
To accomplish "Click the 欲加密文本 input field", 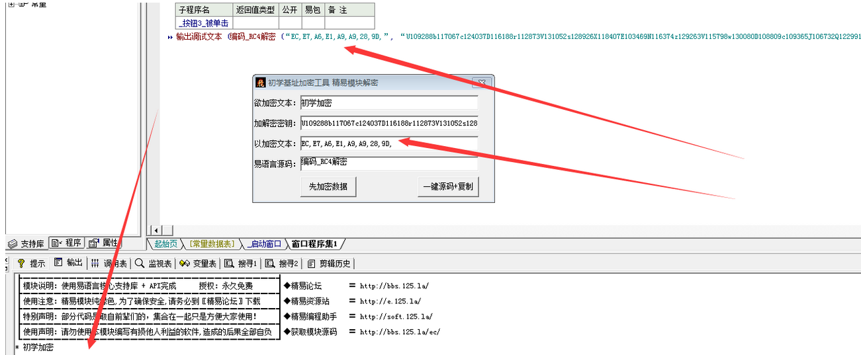I will (x=388, y=102).
